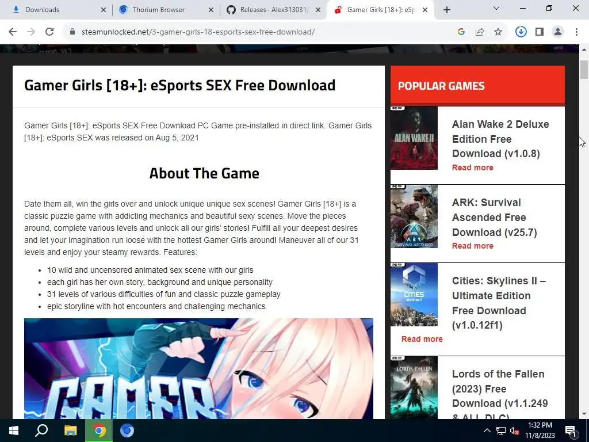589x442 pixels.
Task: Click the forward navigation arrow
Action: 31,32
